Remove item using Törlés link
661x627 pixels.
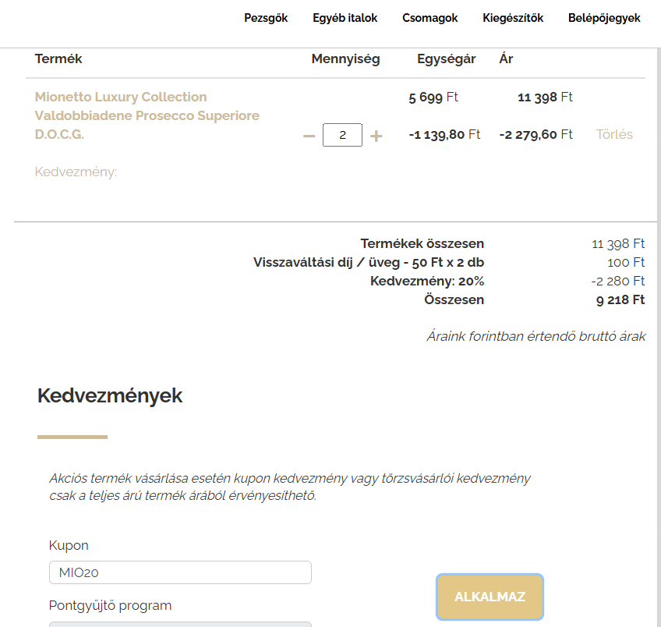click(614, 134)
